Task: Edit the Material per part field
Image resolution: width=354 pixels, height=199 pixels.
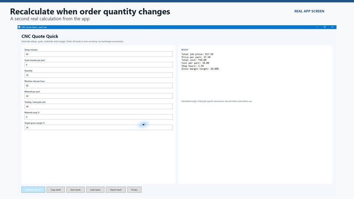Action: point(99,96)
